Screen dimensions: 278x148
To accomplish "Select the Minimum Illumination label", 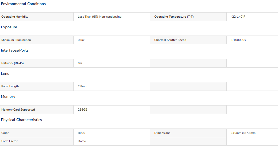I will [x=16, y=40].
